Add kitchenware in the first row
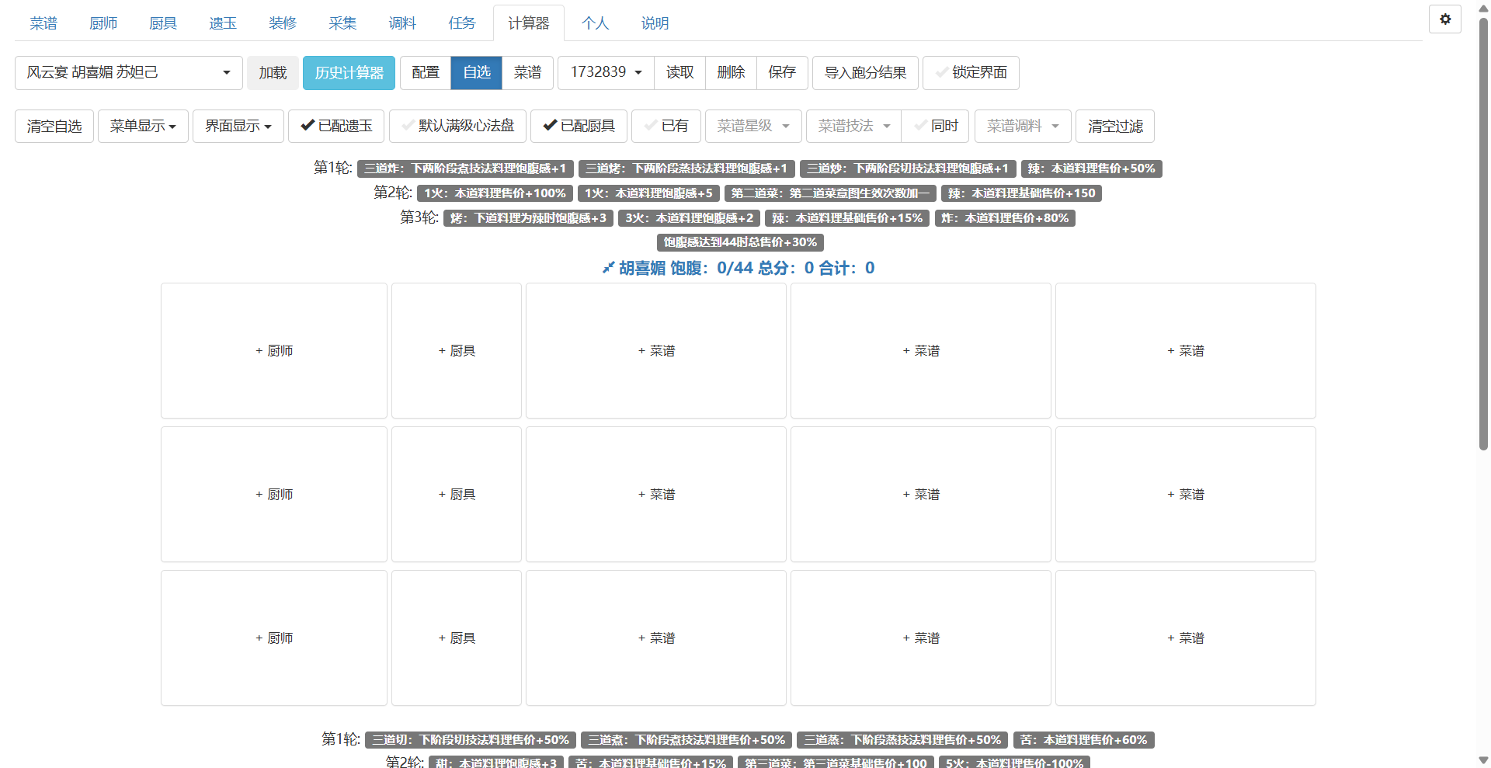This screenshot has width=1491, height=768. (457, 351)
